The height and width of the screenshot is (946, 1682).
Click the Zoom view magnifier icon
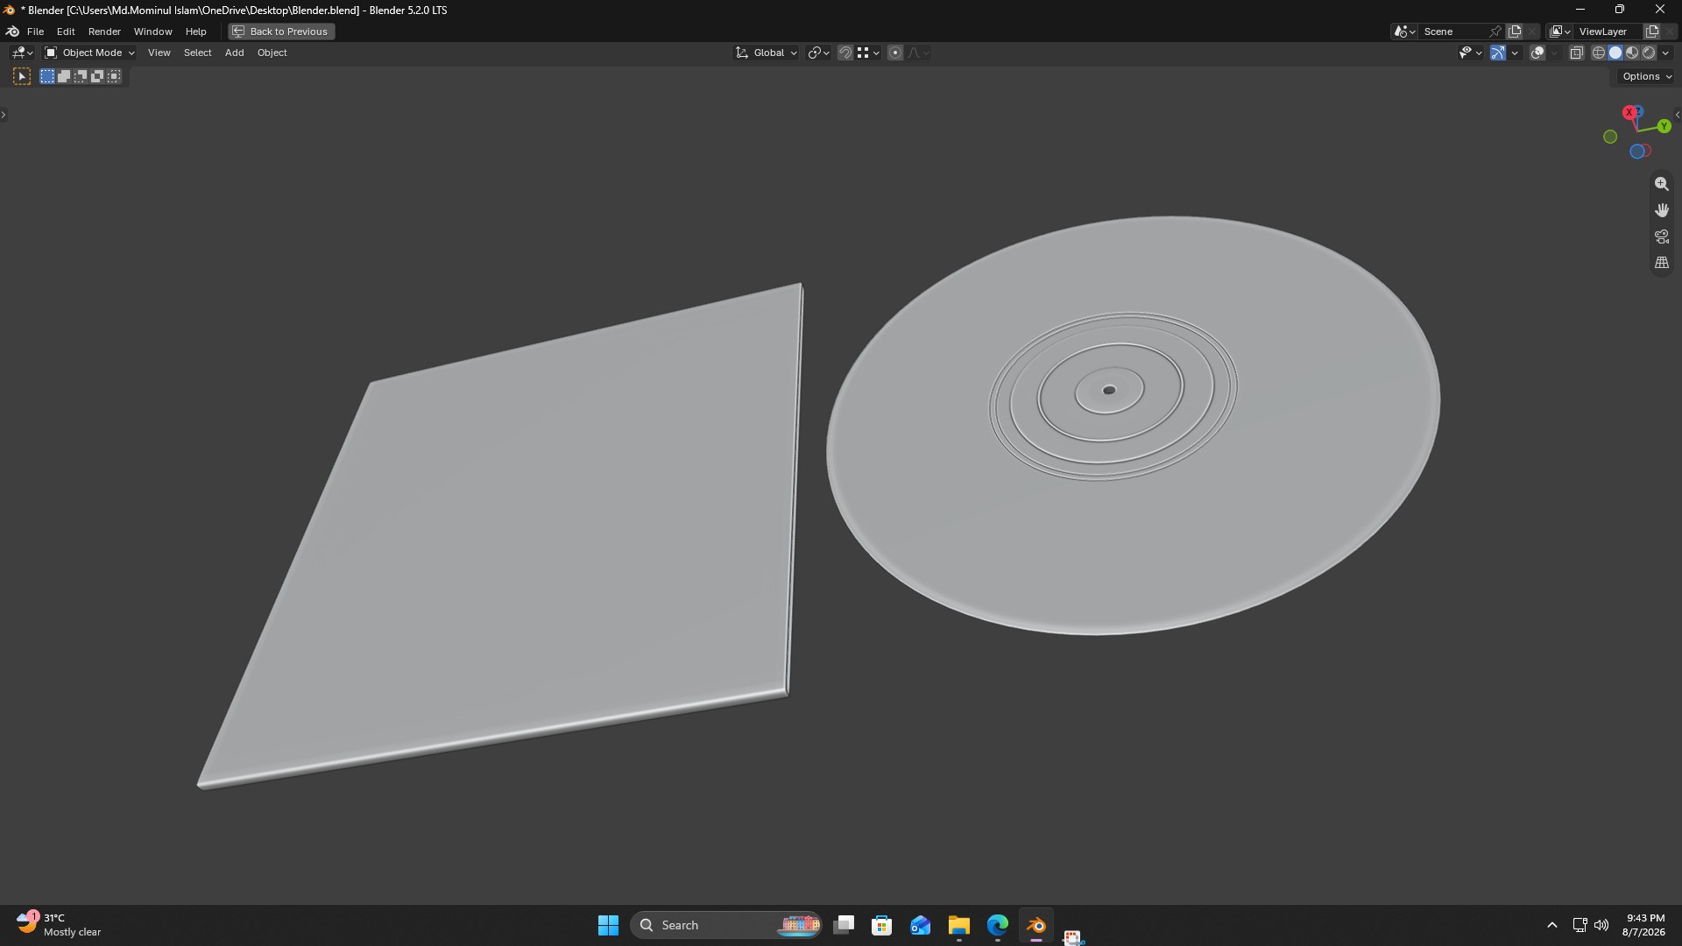1661,184
